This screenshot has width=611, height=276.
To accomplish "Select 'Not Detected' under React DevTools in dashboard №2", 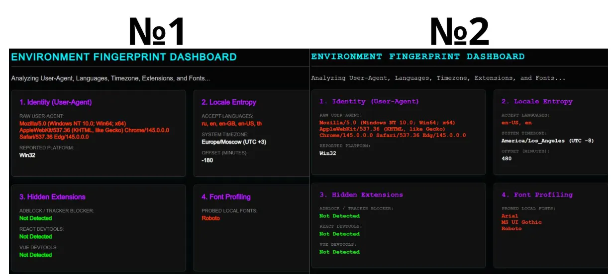I will 339,234.
